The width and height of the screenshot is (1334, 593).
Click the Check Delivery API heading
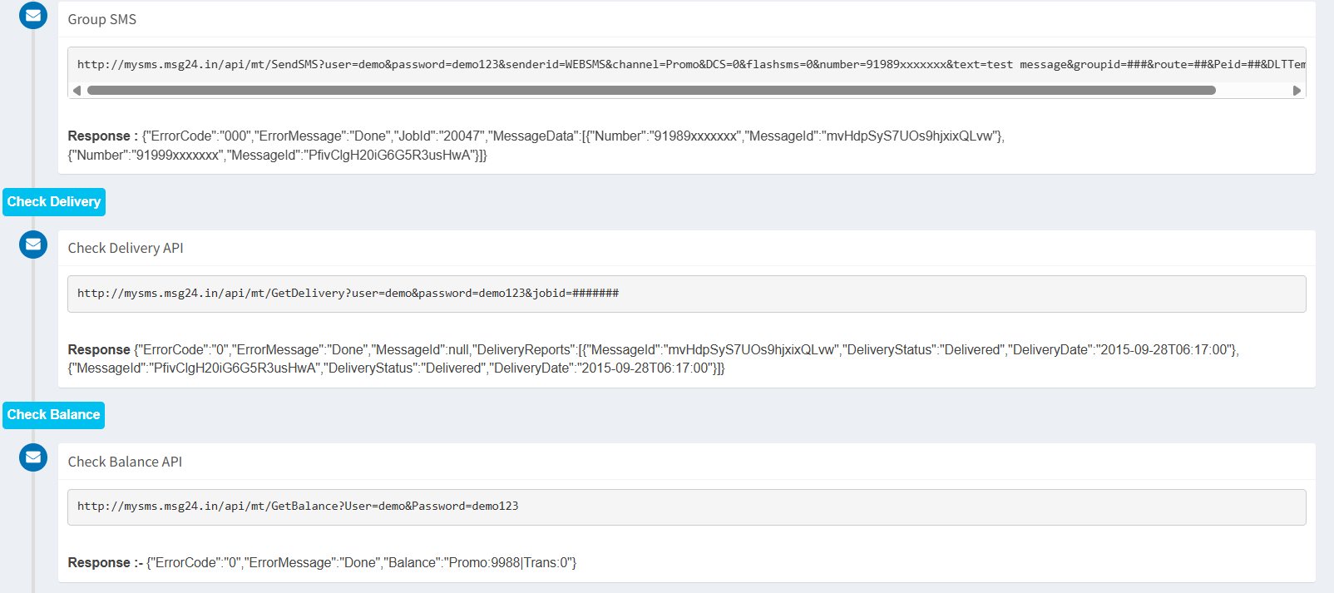(126, 248)
